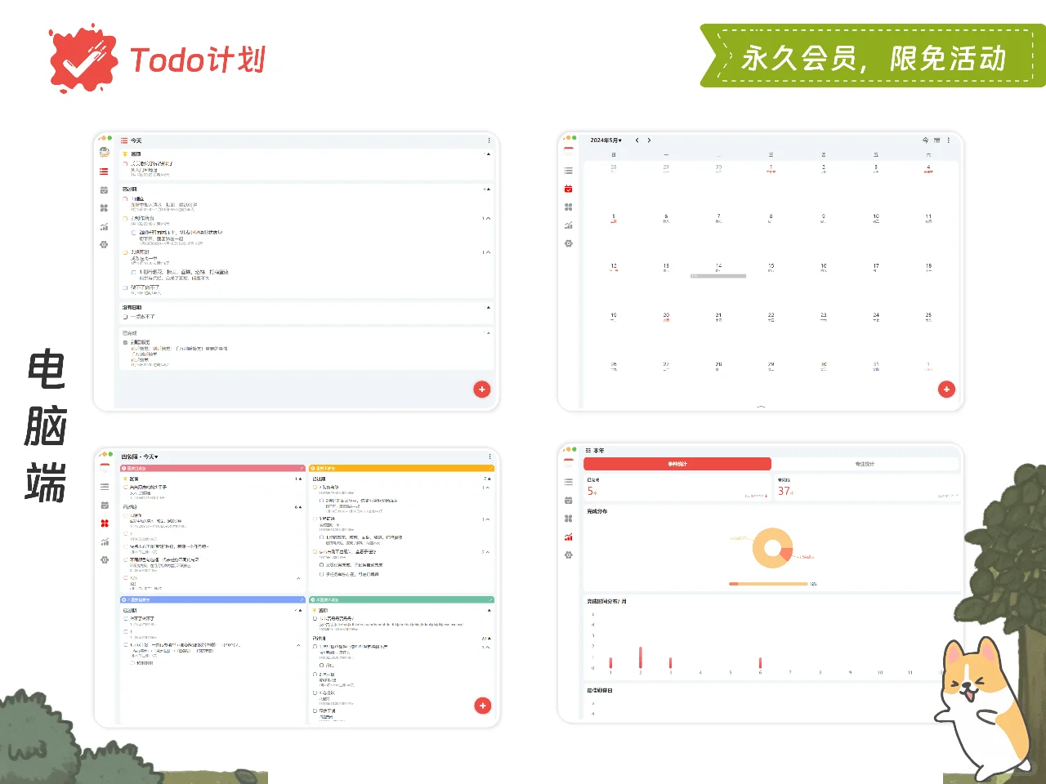Open the four-quadrant view icon

point(104,207)
